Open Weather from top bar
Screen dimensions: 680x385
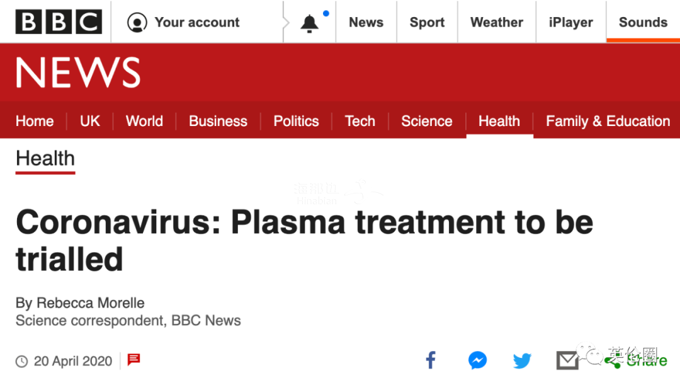pos(497,22)
